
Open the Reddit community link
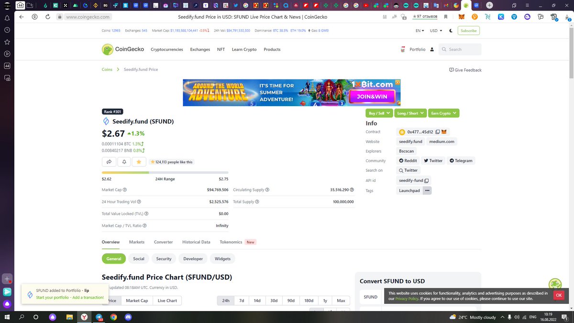408,161
